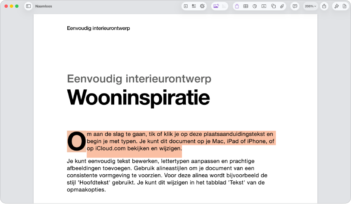Open the Format paintbrush inspector

336,6
